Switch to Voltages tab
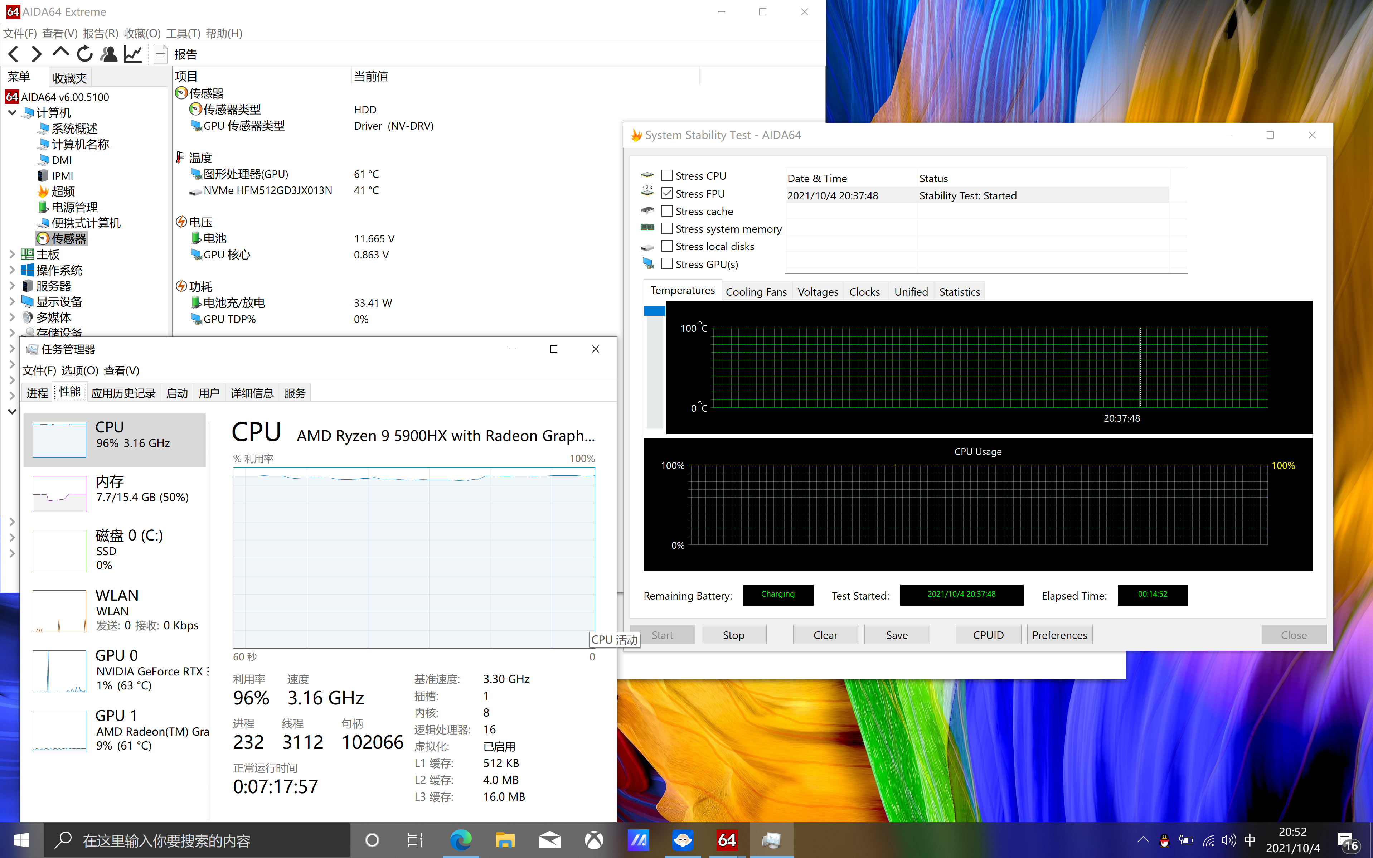The width and height of the screenshot is (1373, 858). click(818, 292)
